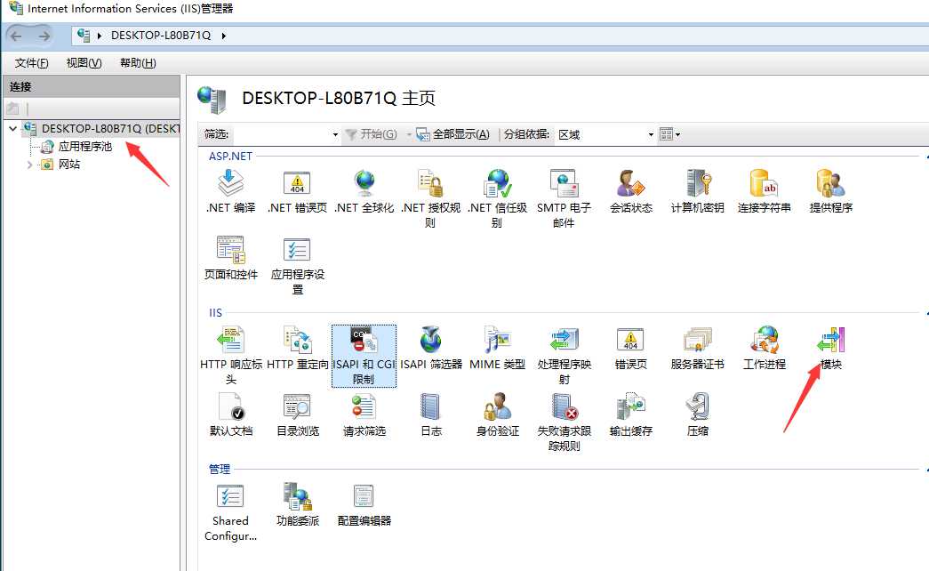Viewport: 929px width, 571px height.
Task: Open the 功能委派 feature
Action: [298, 505]
